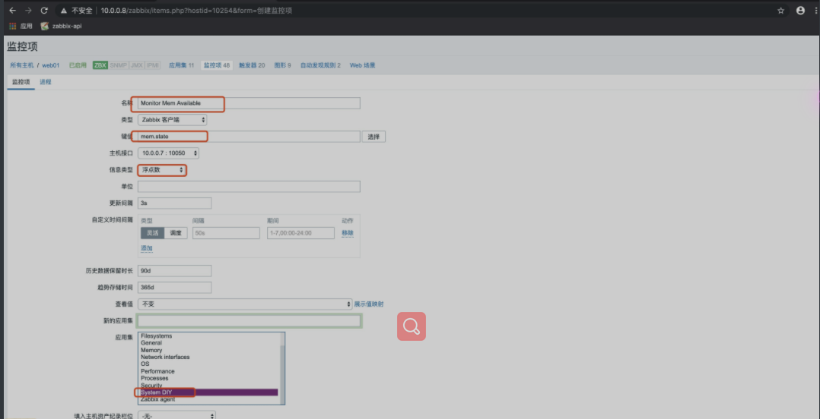Click the 期间 1-7,00:00-24:00 field

tap(300, 233)
